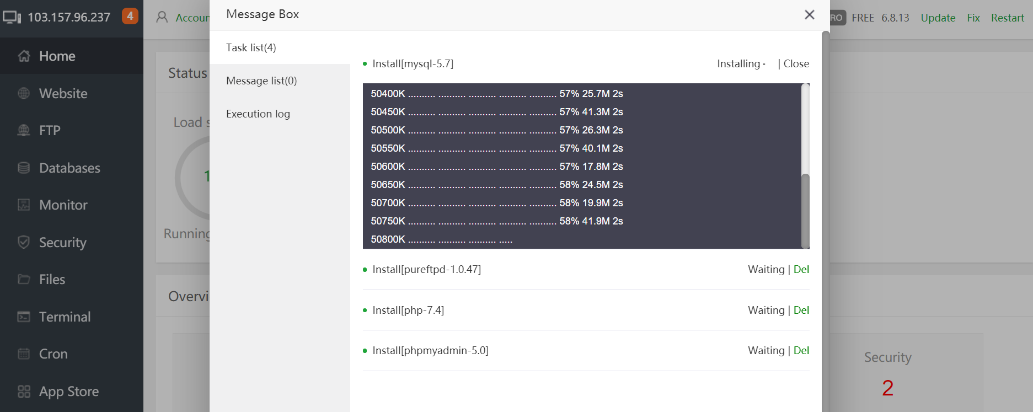Open the Execution log tab

pos(280,114)
